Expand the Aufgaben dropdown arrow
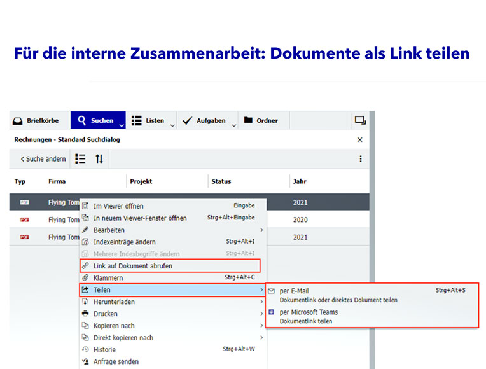Image resolution: width=486 pixels, height=369 pixels. 234,125
